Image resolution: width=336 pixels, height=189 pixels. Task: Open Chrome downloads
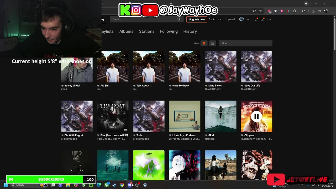pos(313,11)
